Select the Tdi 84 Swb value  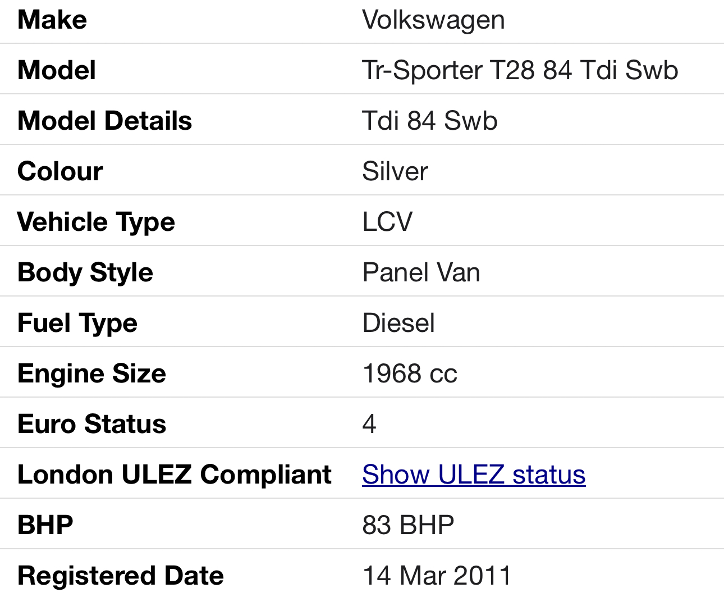pos(429,121)
